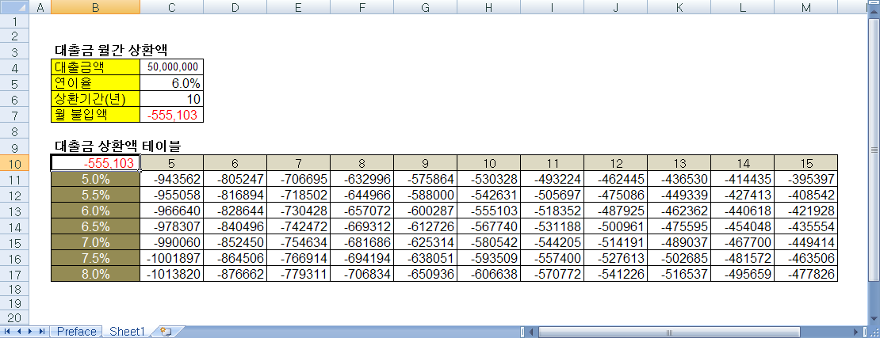Image resolution: width=880 pixels, height=338 pixels.
Task: Select column A header
Action: point(40,6)
